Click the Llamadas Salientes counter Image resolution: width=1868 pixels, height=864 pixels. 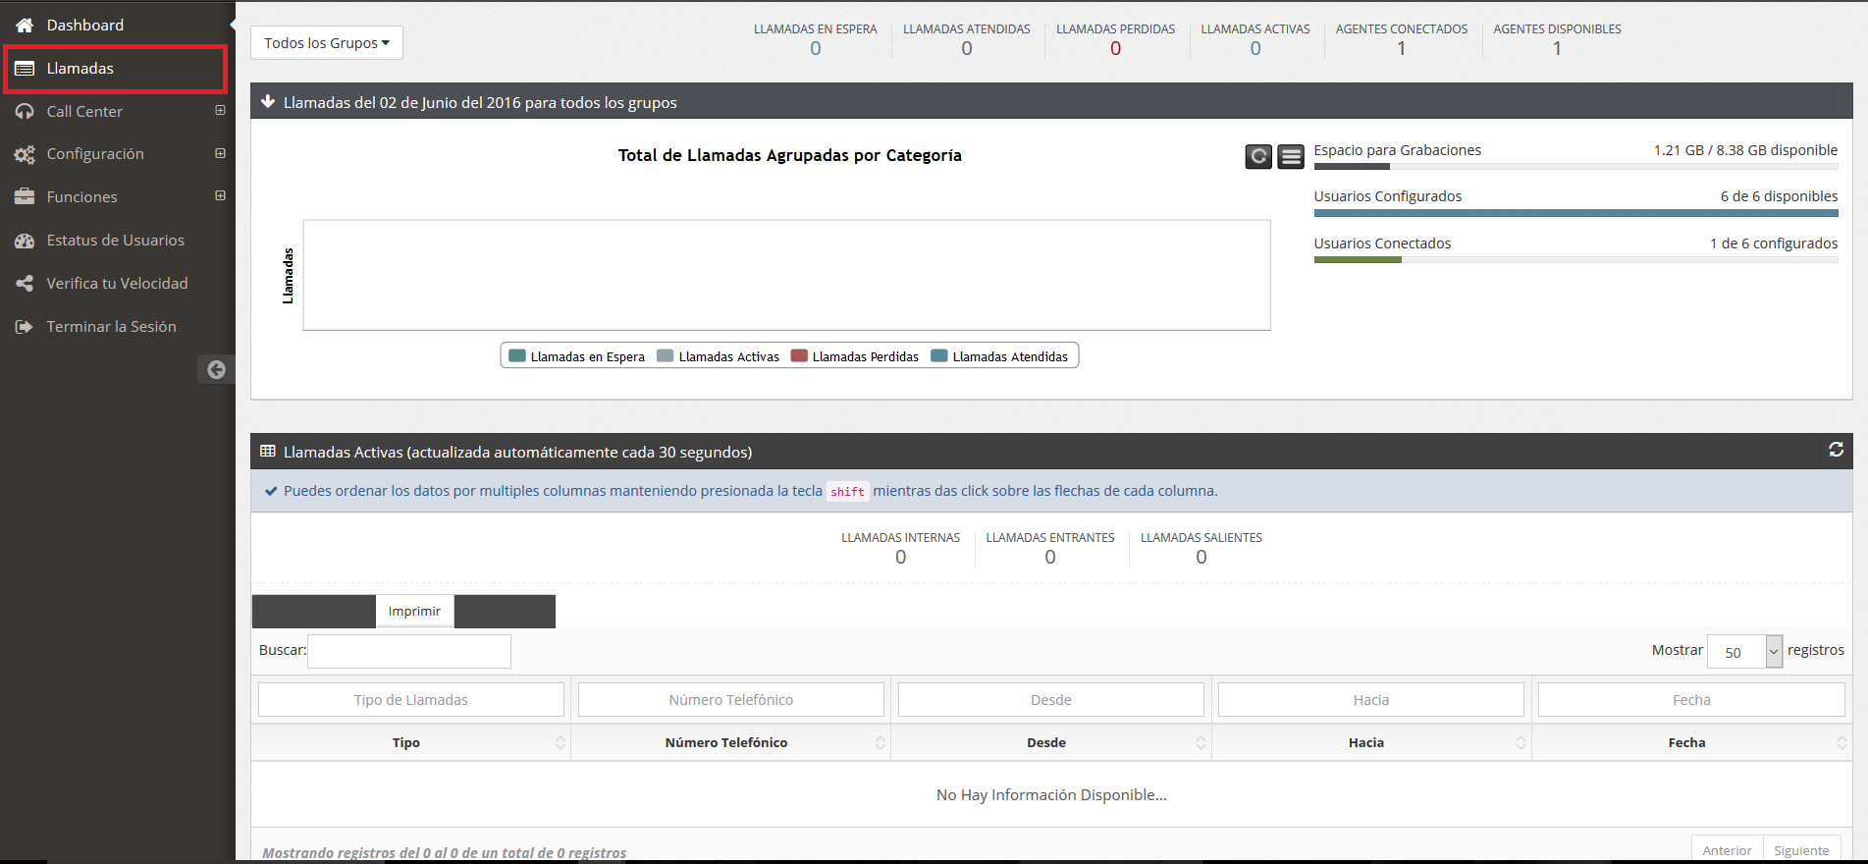point(1201,549)
